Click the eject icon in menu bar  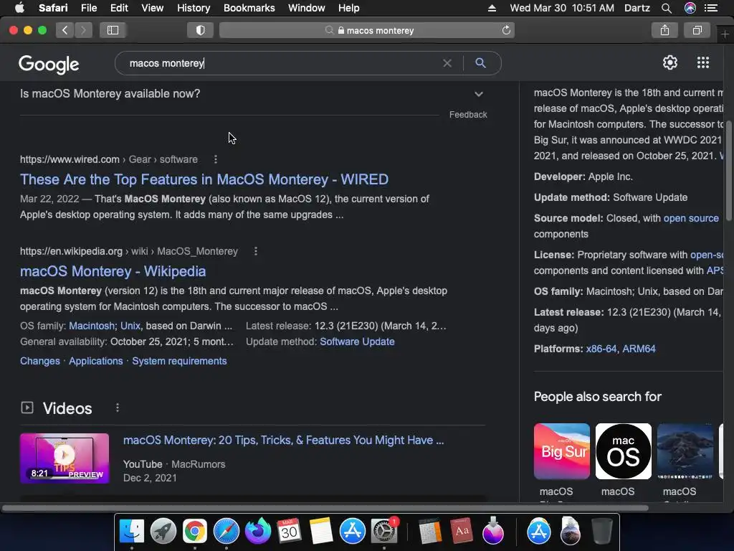pyautogui.click(x=492, y=8)
